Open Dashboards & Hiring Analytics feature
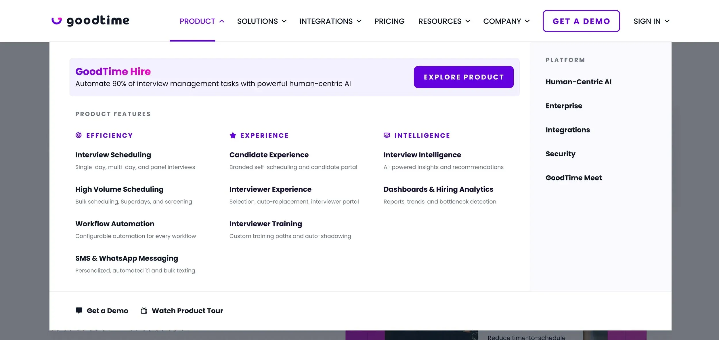This screenshot has width=719, height=340. [x=438, y=189]
